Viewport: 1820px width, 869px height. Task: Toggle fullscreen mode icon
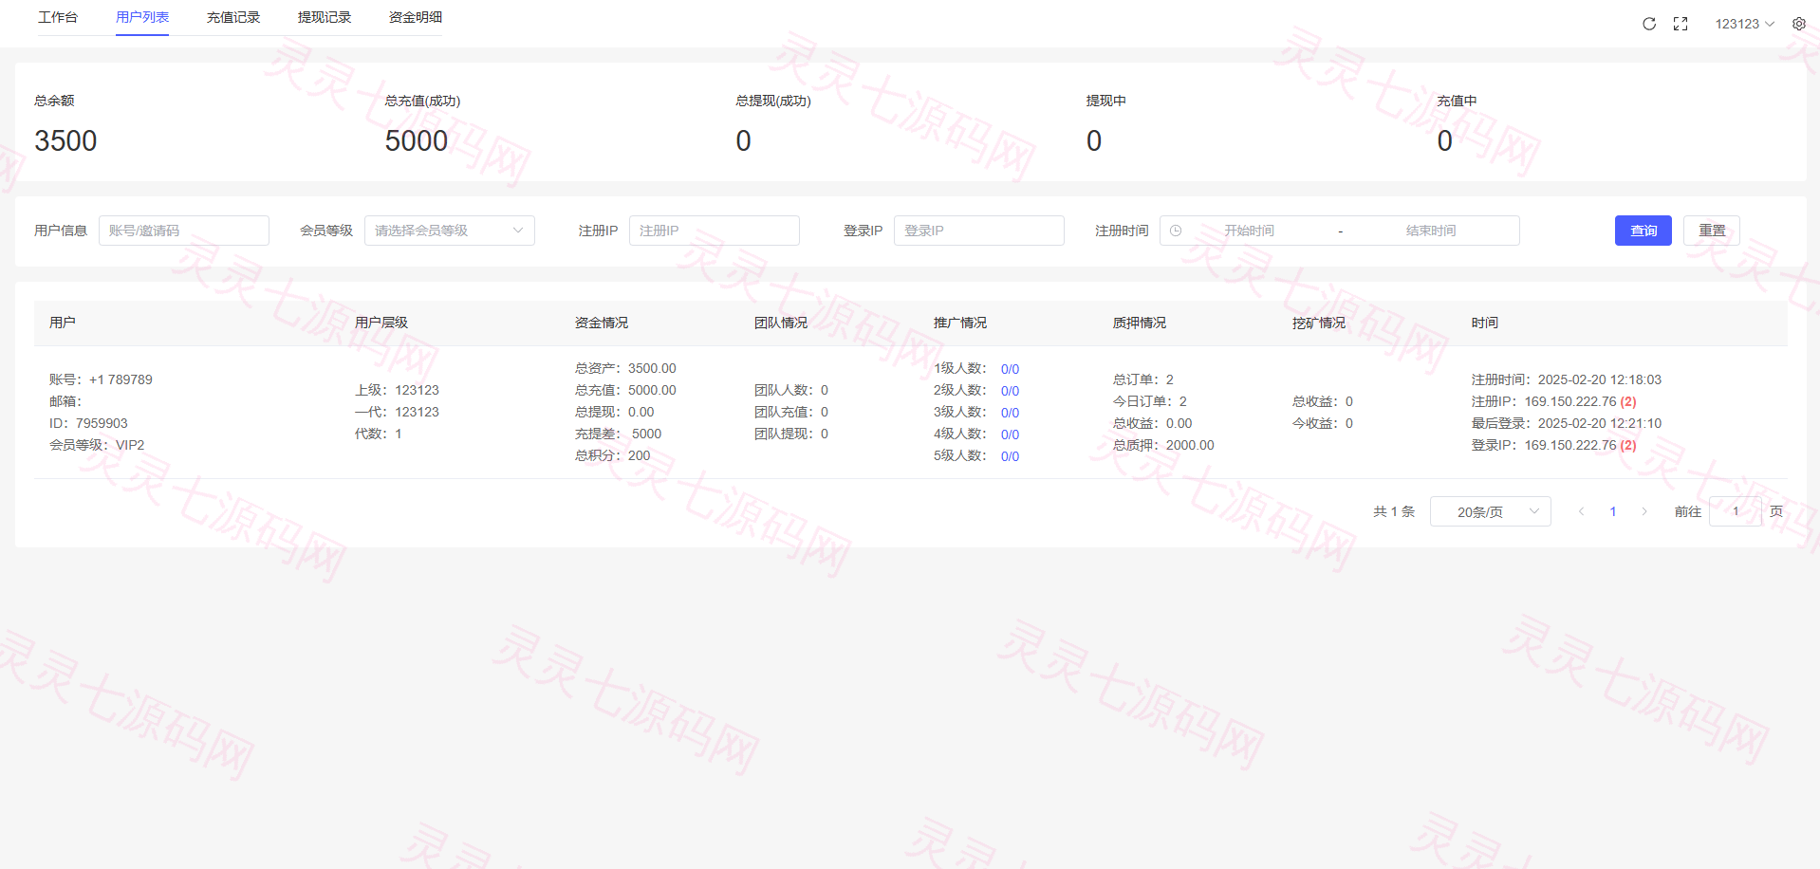click(1681, 24)
